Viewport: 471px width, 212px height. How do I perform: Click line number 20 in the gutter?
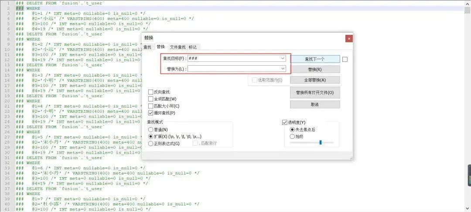tap(7, 101)
